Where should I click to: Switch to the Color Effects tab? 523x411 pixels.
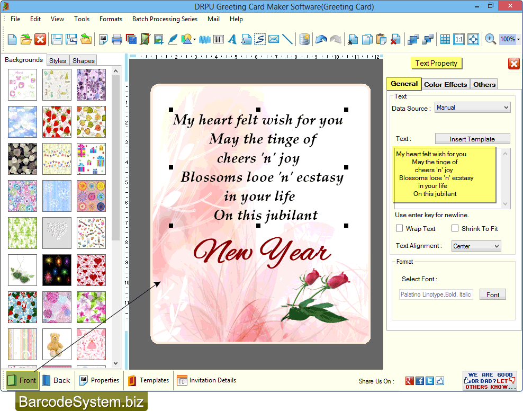(445, 84)
